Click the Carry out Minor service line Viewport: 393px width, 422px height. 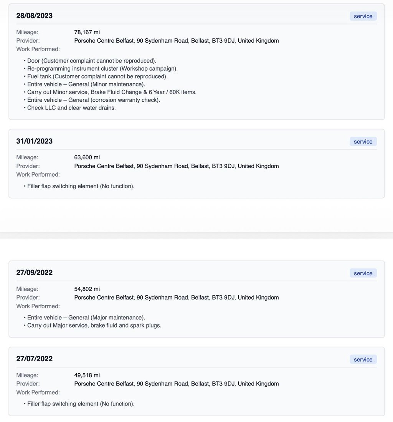[x=112, y=92]
